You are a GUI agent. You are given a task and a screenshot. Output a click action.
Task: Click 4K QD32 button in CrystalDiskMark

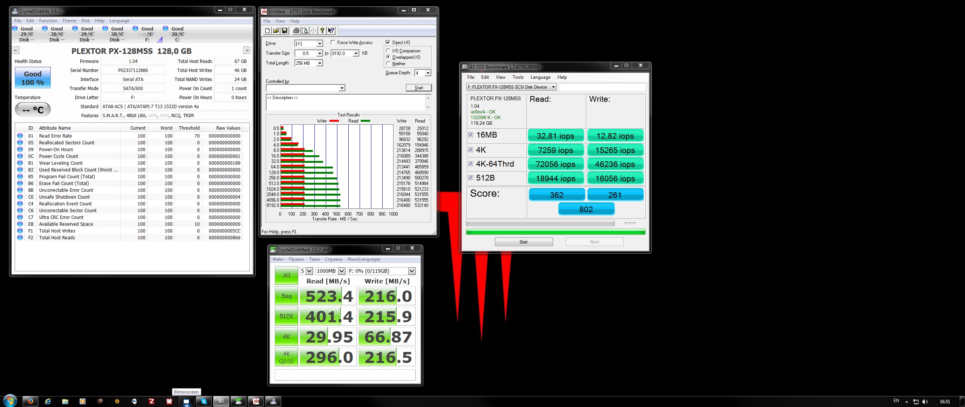click(x=286, y=357)
